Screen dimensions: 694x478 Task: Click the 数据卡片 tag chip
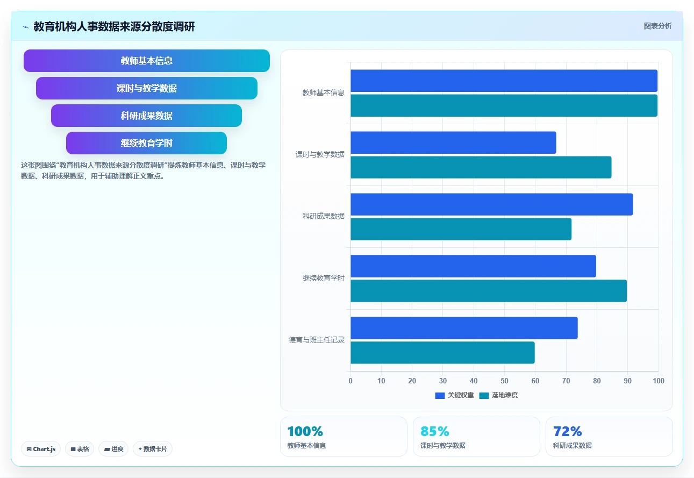pos(153,449)
